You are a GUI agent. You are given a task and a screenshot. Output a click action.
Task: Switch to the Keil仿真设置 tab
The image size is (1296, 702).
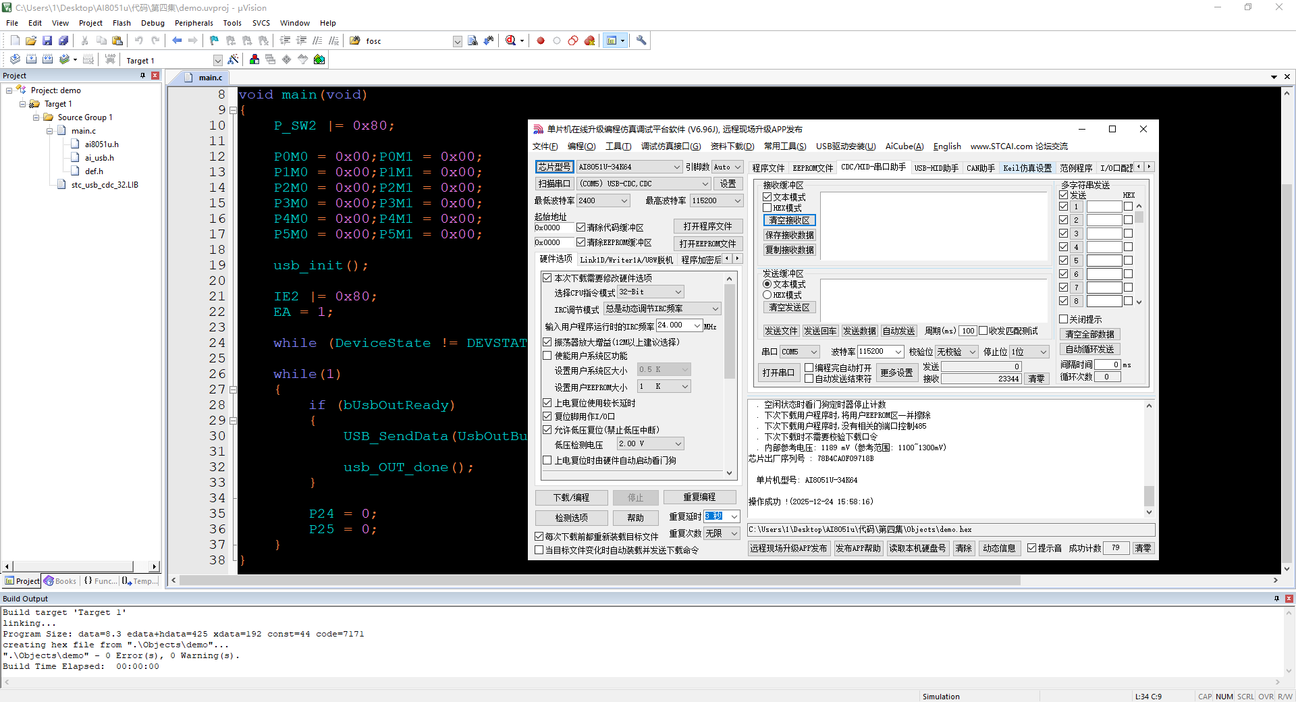click(1027, 167)
